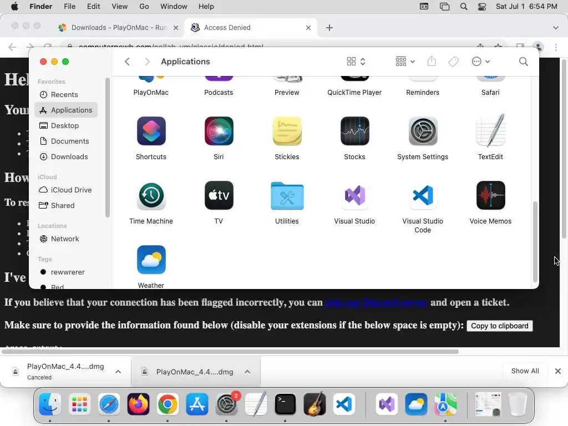
Task: Select Recents in Finder sidebar
Action: pos(66,94)
